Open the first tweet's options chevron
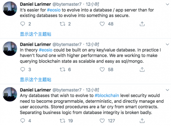The width and height of the screenshot is (171, 126). point(167,4)
